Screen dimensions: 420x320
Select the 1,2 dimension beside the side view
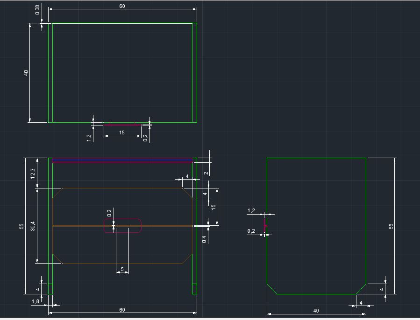click(251, 210)
